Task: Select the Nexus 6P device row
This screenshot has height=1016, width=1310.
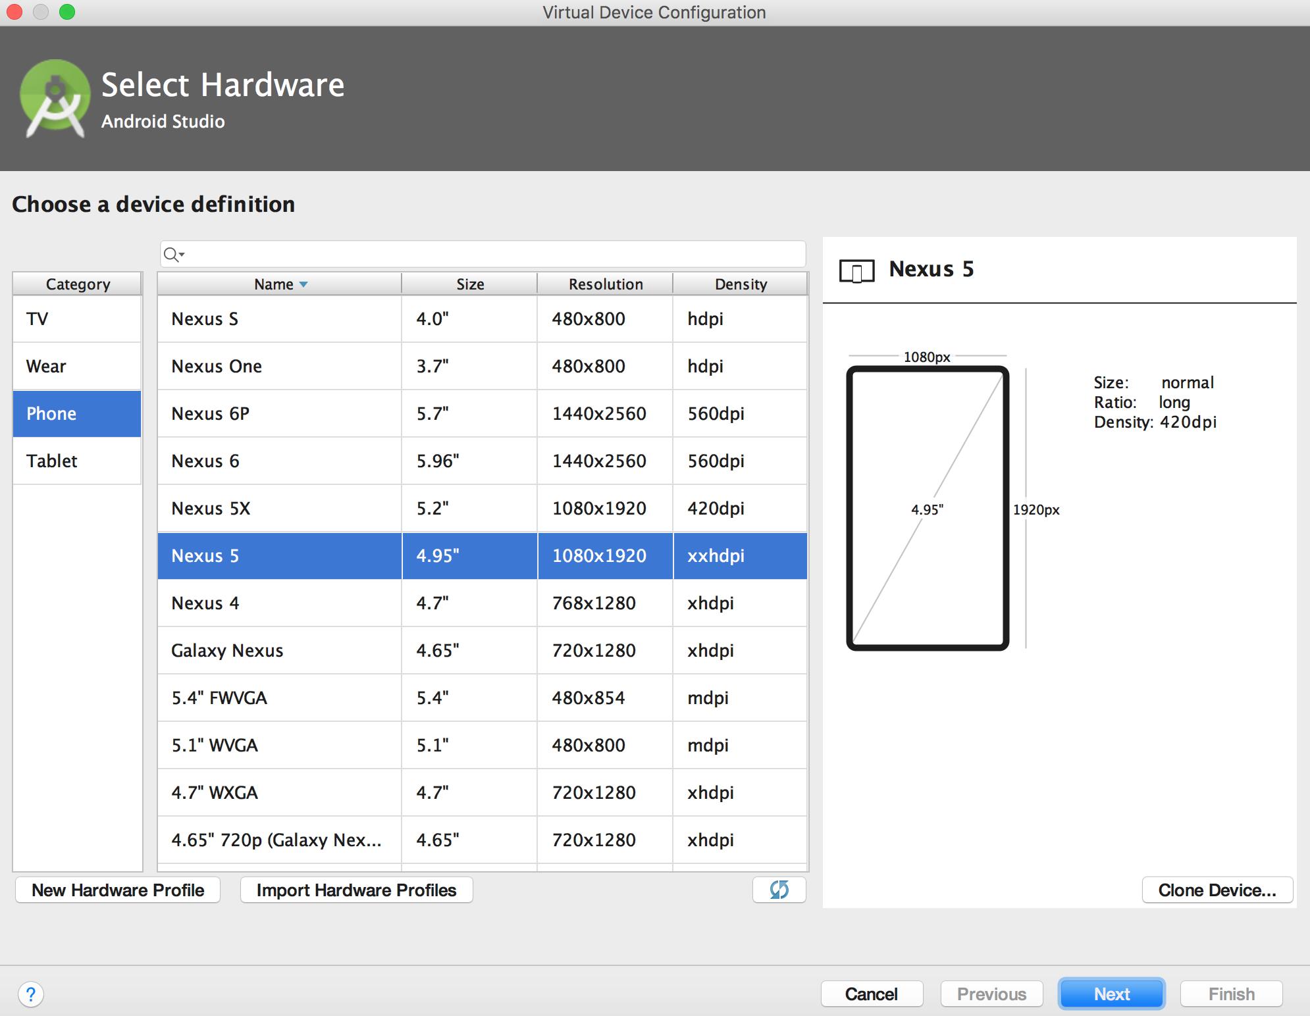Action: [x=483, y=413]
